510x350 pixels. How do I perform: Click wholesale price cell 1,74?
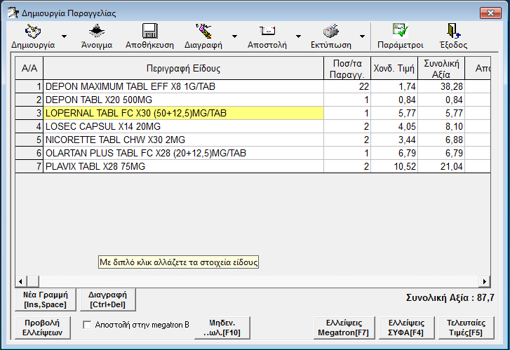pos(394,86)
